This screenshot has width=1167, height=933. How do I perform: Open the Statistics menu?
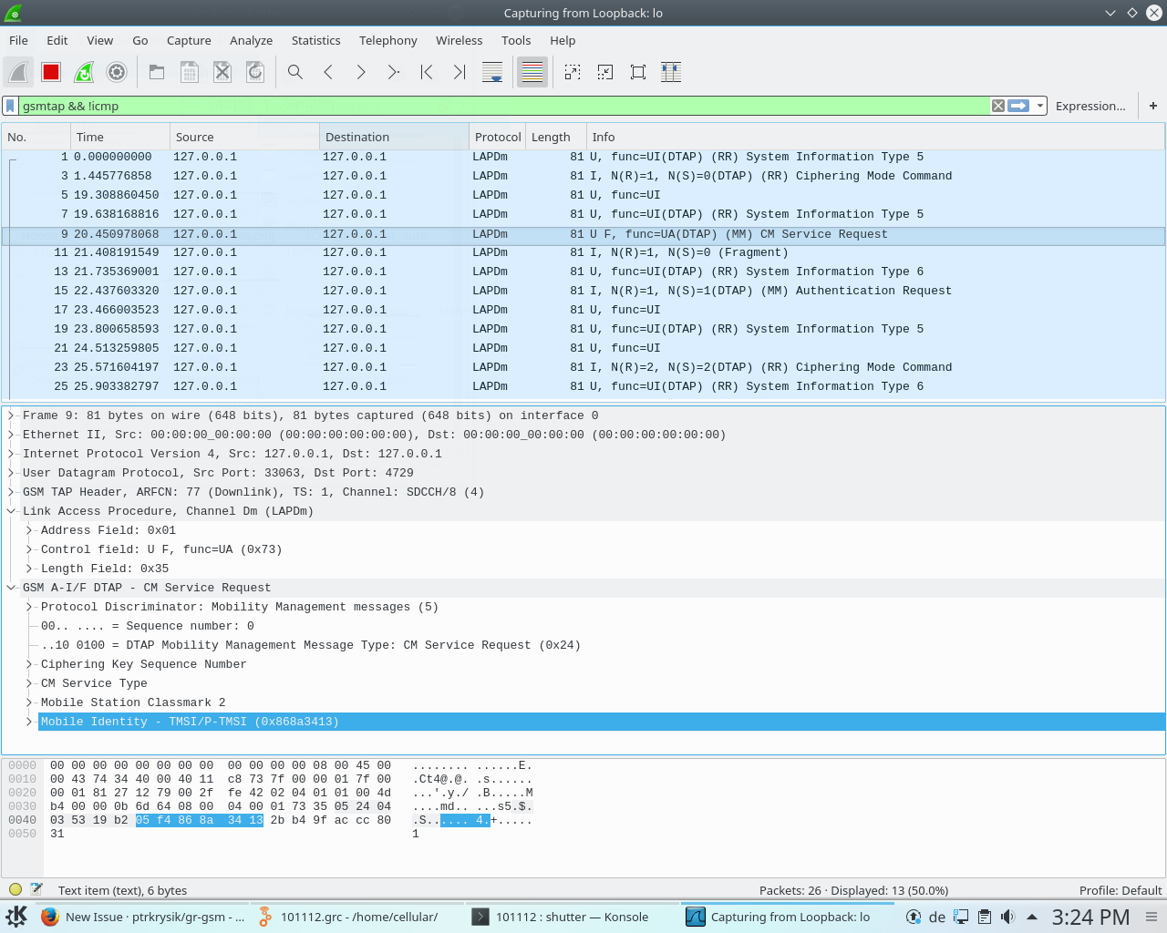click(315, 40)
